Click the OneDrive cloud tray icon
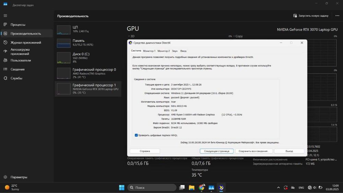 (x=293, y=188)
